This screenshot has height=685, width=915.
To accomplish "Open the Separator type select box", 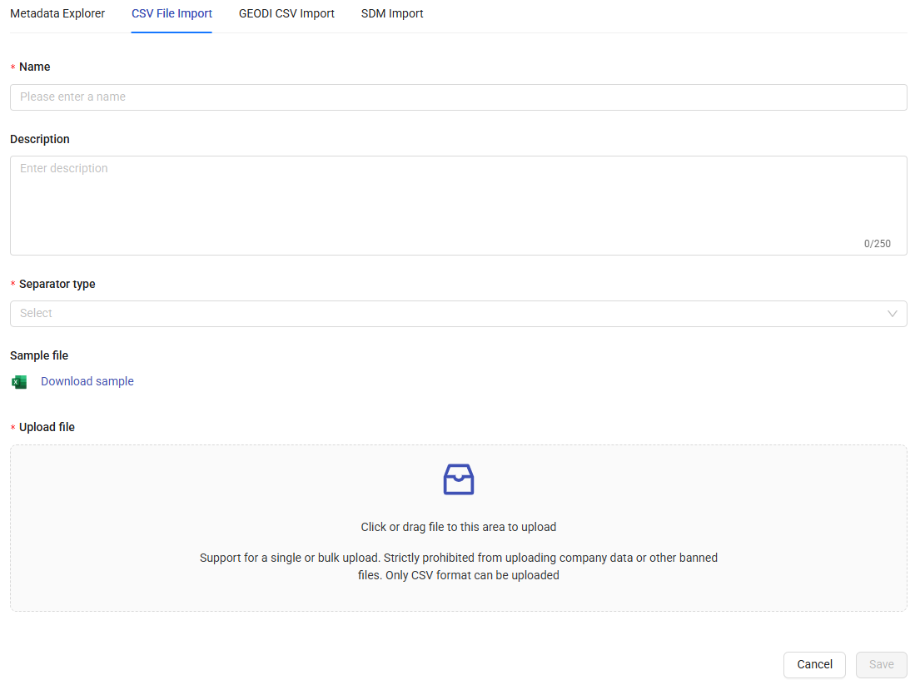I will click(x=450, y=314).
